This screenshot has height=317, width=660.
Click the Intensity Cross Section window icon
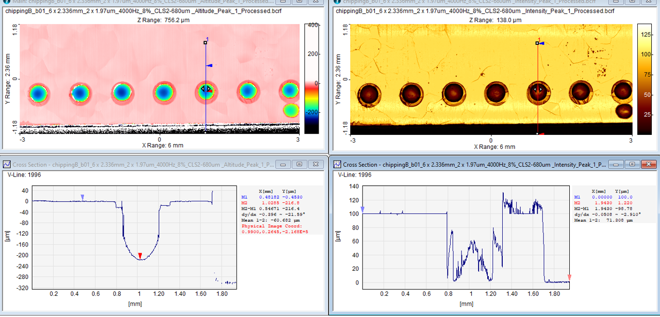pyautogui.click(x=338, y=165)
